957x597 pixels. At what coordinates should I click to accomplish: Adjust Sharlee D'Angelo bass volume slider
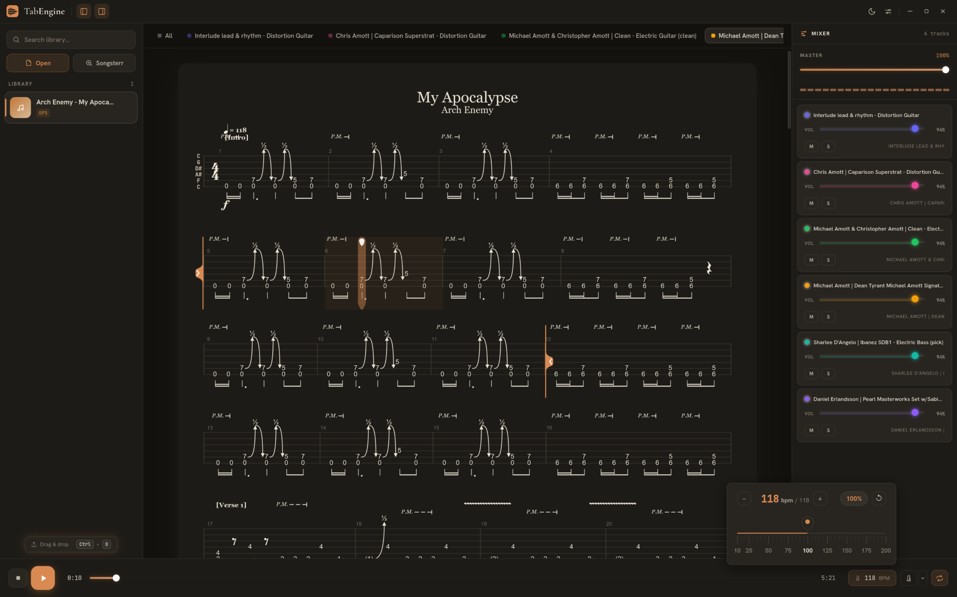(x=872, y=356)
